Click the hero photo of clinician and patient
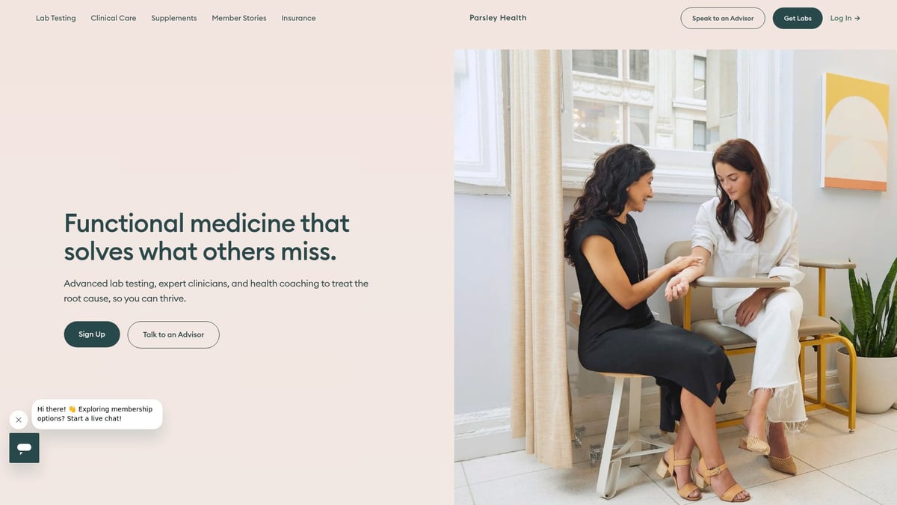The image size is (897, 505). pyautogui.click(x=675, y=277)
